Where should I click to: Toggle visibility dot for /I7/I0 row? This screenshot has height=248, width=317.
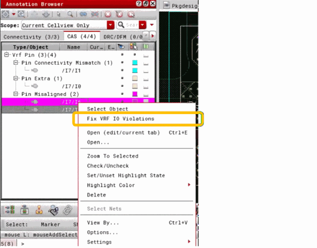click(x=122, y=86)
